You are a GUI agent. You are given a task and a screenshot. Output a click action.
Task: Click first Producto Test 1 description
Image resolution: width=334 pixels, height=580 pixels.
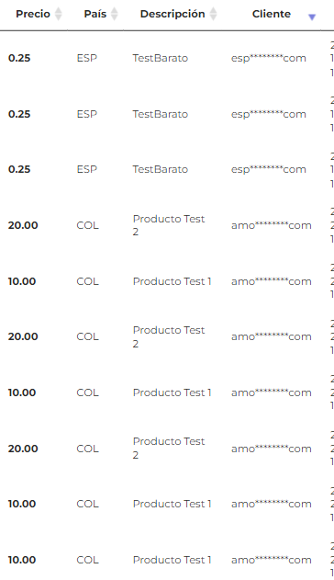172,281
